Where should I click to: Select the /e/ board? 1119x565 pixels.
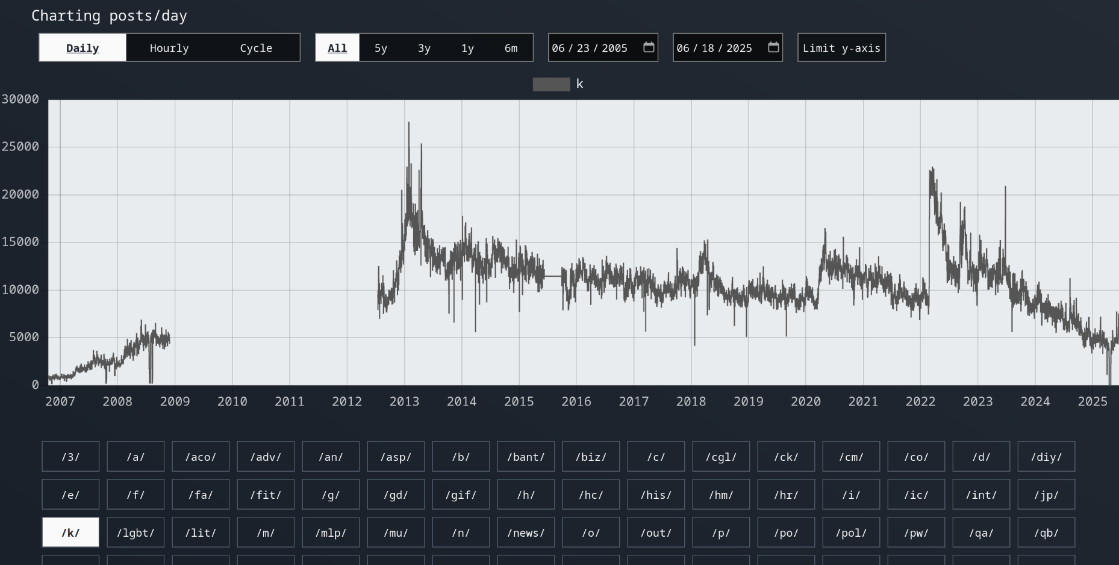pyautogui.click(x=70, y=495)
